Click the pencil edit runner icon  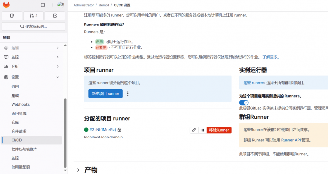194,130
